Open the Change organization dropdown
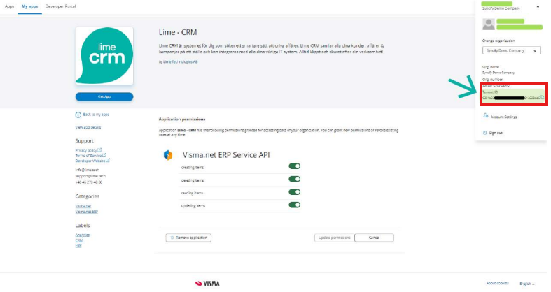The height and width of the screenshot is (292, 551). [x=511, y=50]
